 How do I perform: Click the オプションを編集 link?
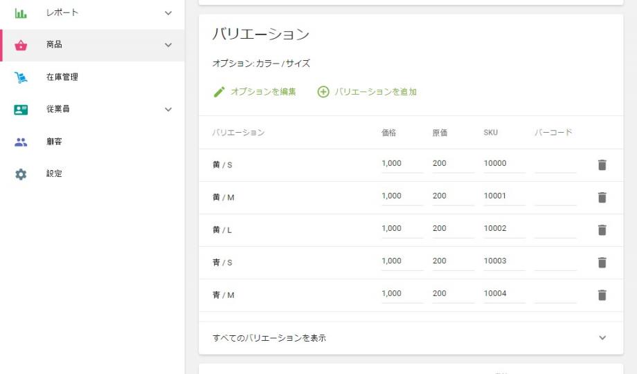(x=263, y=92)
